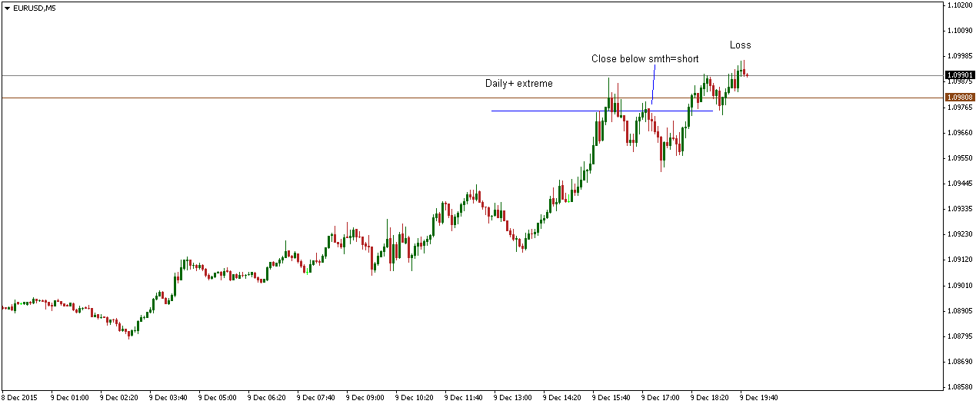Click the slanted blue pointer line under 'Close below'

pos(654,84)
